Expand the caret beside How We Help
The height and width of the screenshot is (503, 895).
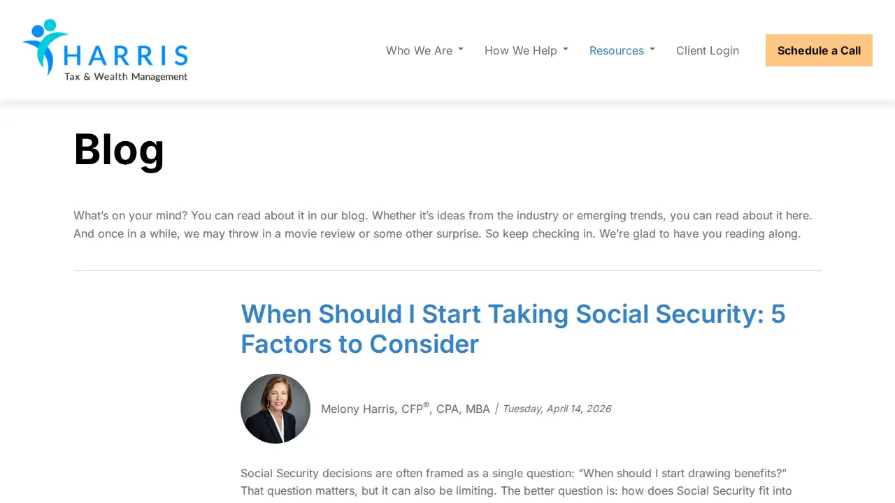(x=566, y=50)
